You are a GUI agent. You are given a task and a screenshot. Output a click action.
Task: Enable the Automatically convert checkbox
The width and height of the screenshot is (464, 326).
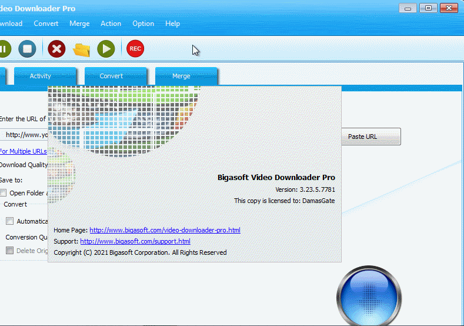click(x=10, y=221)
